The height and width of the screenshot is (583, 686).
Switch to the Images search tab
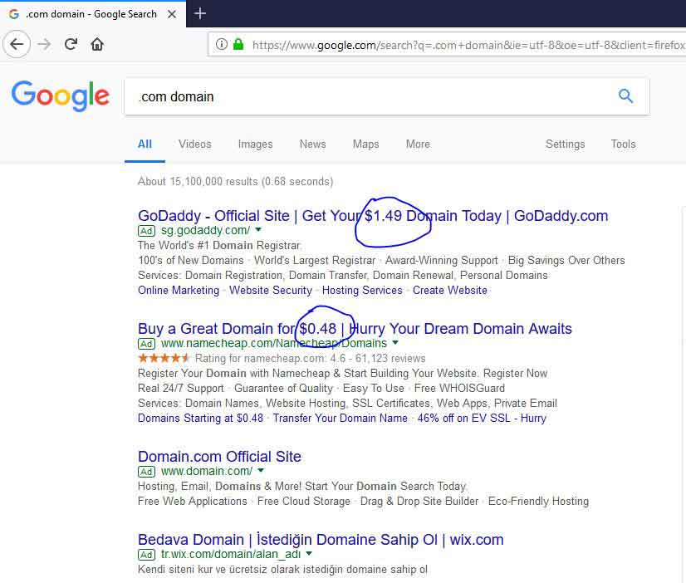coord(256,145)
